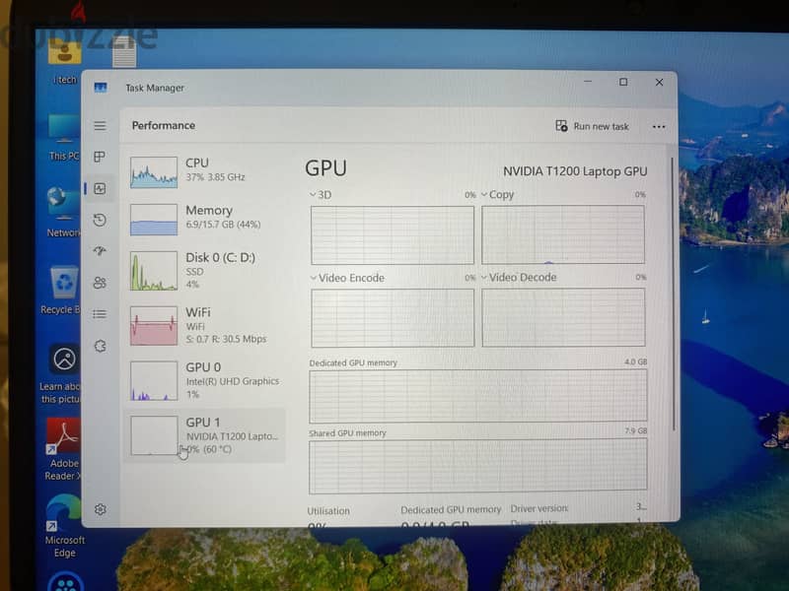This screenshot has width=789, height=591.
Task: Click the CPU mini graph thumbnail
Action: (x=154, y=172)
